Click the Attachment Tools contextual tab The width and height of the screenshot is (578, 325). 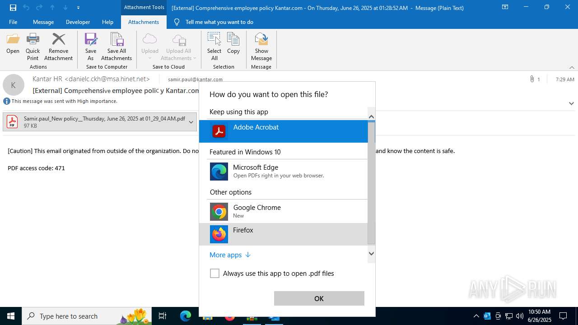(144, 7)
